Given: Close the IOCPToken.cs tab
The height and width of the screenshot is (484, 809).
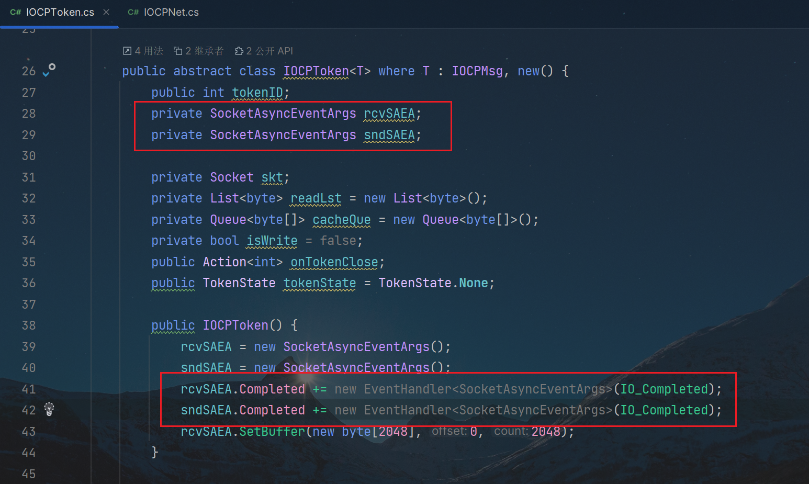Looking at the screenshot, I should click(106, 12).
